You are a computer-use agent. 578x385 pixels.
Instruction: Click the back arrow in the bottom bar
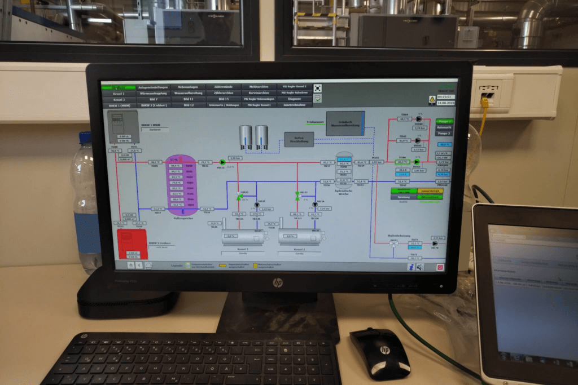(x=139, y=265)
